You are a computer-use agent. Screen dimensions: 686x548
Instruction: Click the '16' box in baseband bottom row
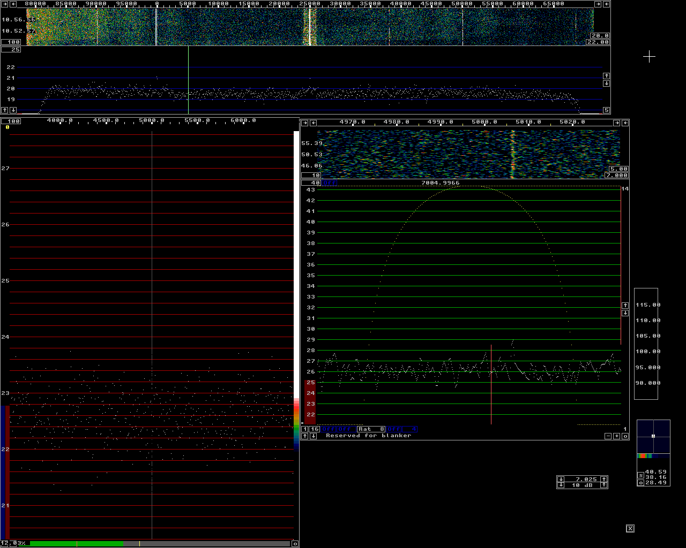click(315, 429)
